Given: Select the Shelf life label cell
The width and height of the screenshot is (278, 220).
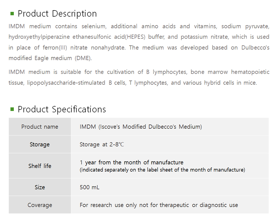Looking at the screenshot, I should click(40, 166).
